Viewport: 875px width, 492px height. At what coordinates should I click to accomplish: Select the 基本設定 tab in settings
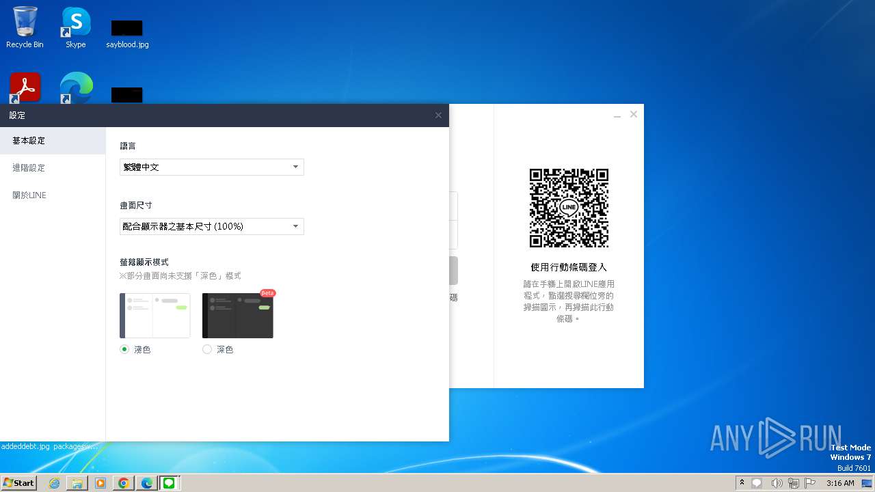pyautogui.click(x=53, y=141)
